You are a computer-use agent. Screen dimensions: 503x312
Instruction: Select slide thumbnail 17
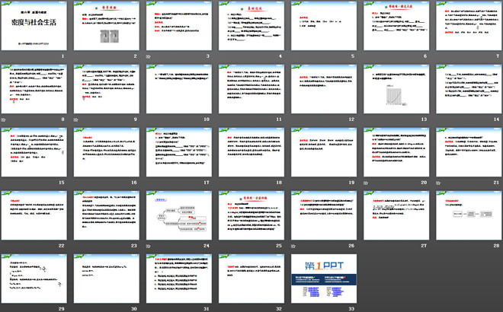tap(179, 152)
